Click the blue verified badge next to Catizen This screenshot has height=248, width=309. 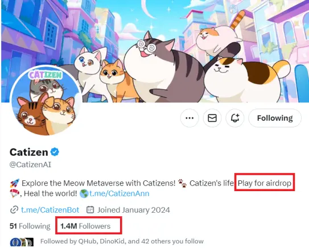(55, 152)
